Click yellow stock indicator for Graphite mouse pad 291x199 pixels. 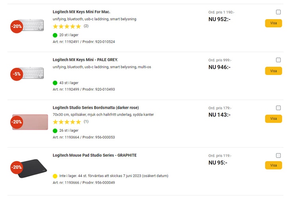[55, 176]
